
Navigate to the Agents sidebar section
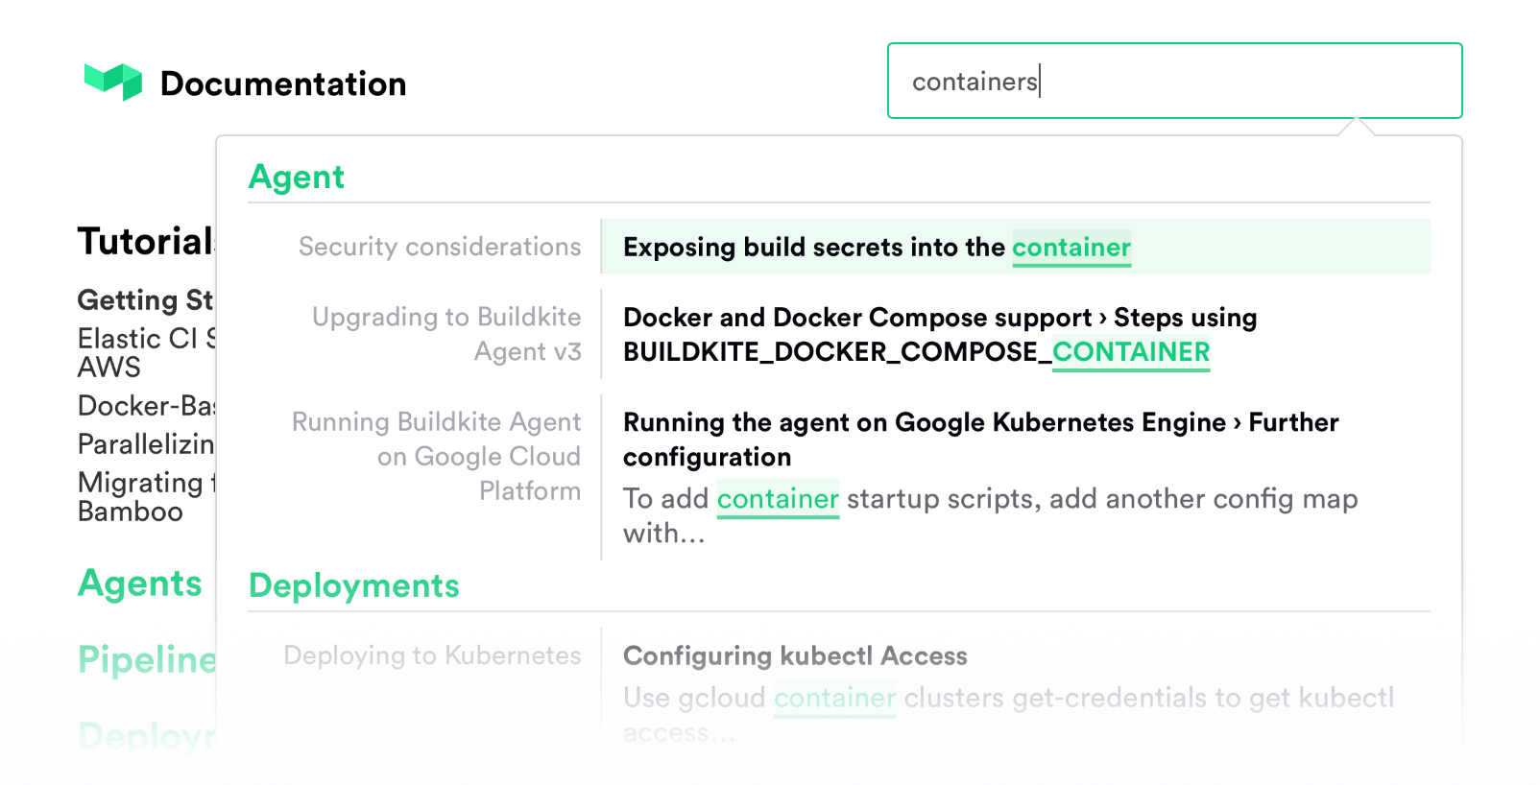(x=140, y=583)
